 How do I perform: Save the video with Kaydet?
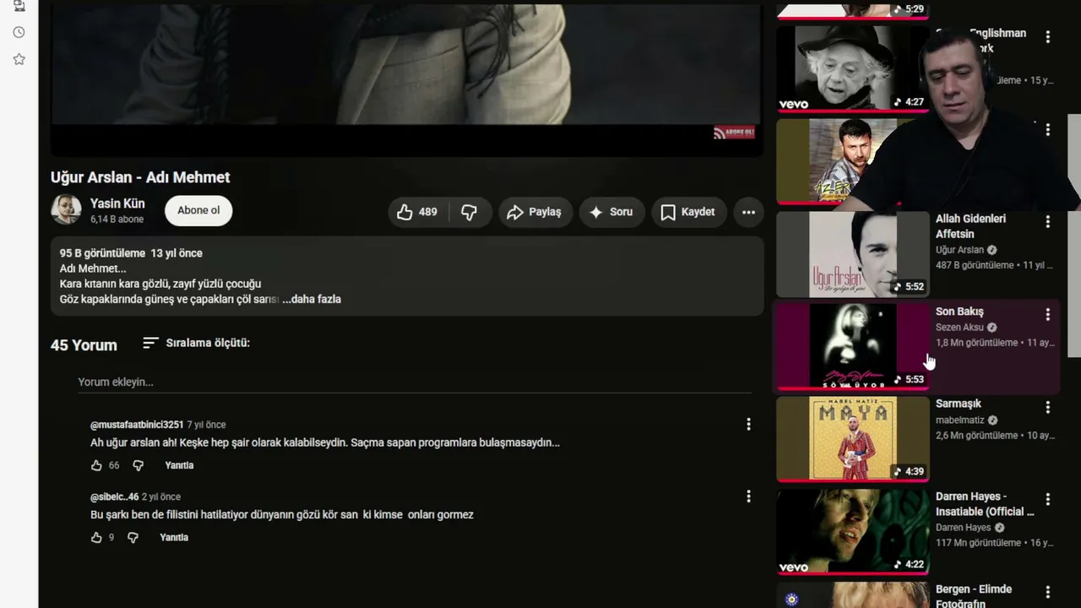[687, 212]
